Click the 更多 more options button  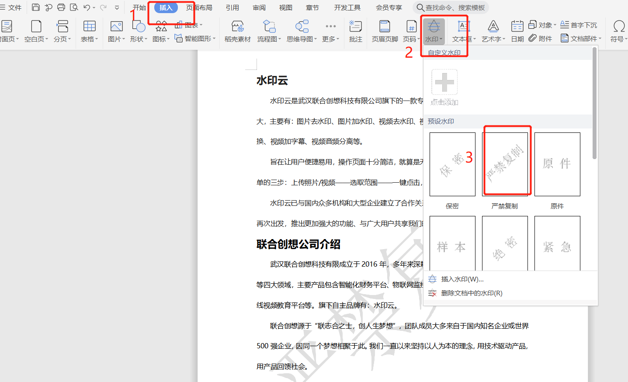(331, 31)
